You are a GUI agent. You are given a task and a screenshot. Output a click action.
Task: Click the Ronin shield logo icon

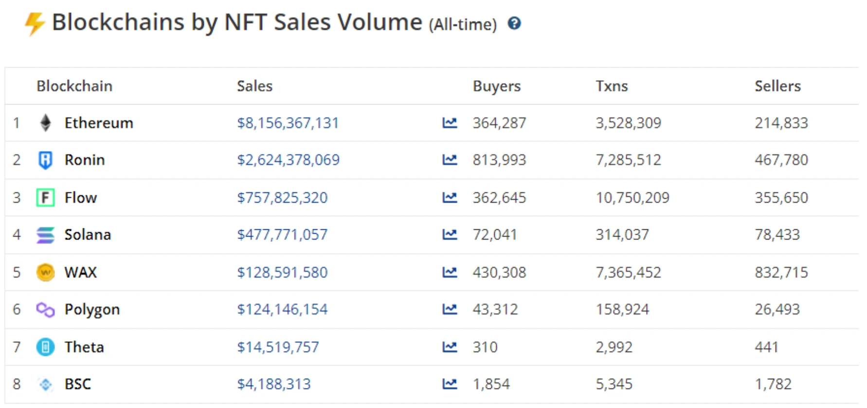(x=45, y=160)
